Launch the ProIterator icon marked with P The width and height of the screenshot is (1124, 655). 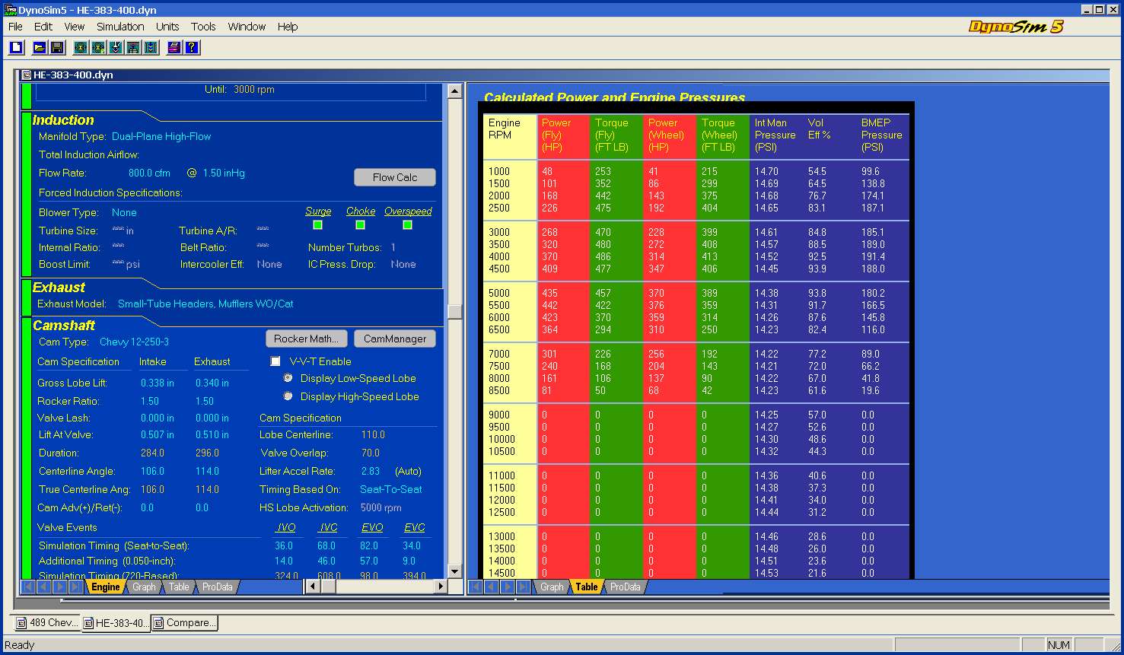coord(97,47)
